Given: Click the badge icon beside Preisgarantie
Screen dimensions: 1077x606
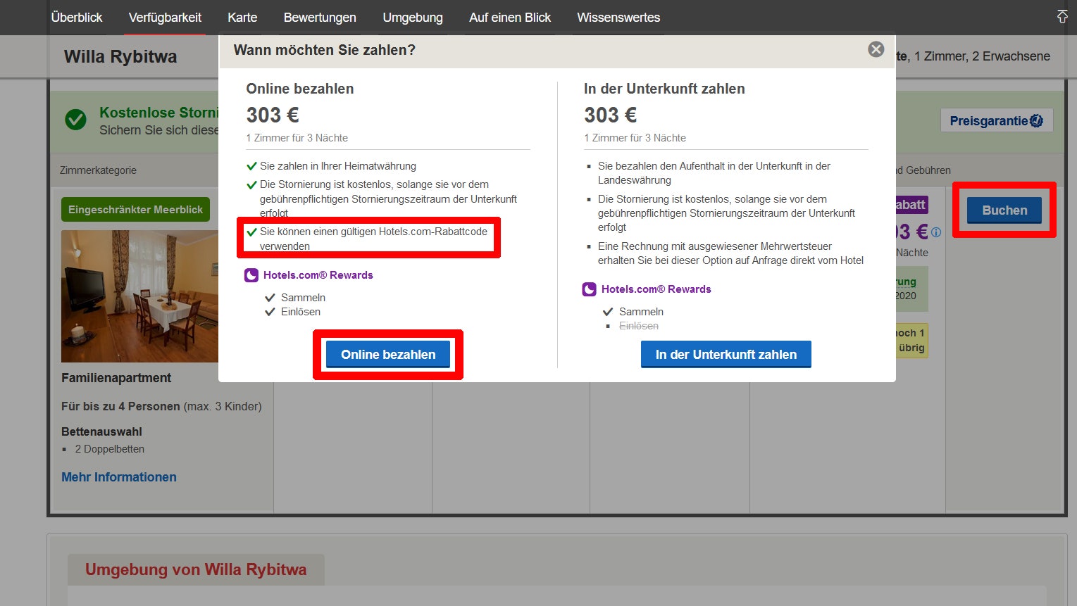Looking at the screenshot, I should (1035, 120).
